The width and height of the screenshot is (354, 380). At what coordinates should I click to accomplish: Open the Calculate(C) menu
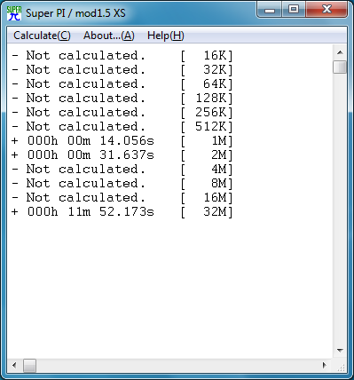point(42,36)
